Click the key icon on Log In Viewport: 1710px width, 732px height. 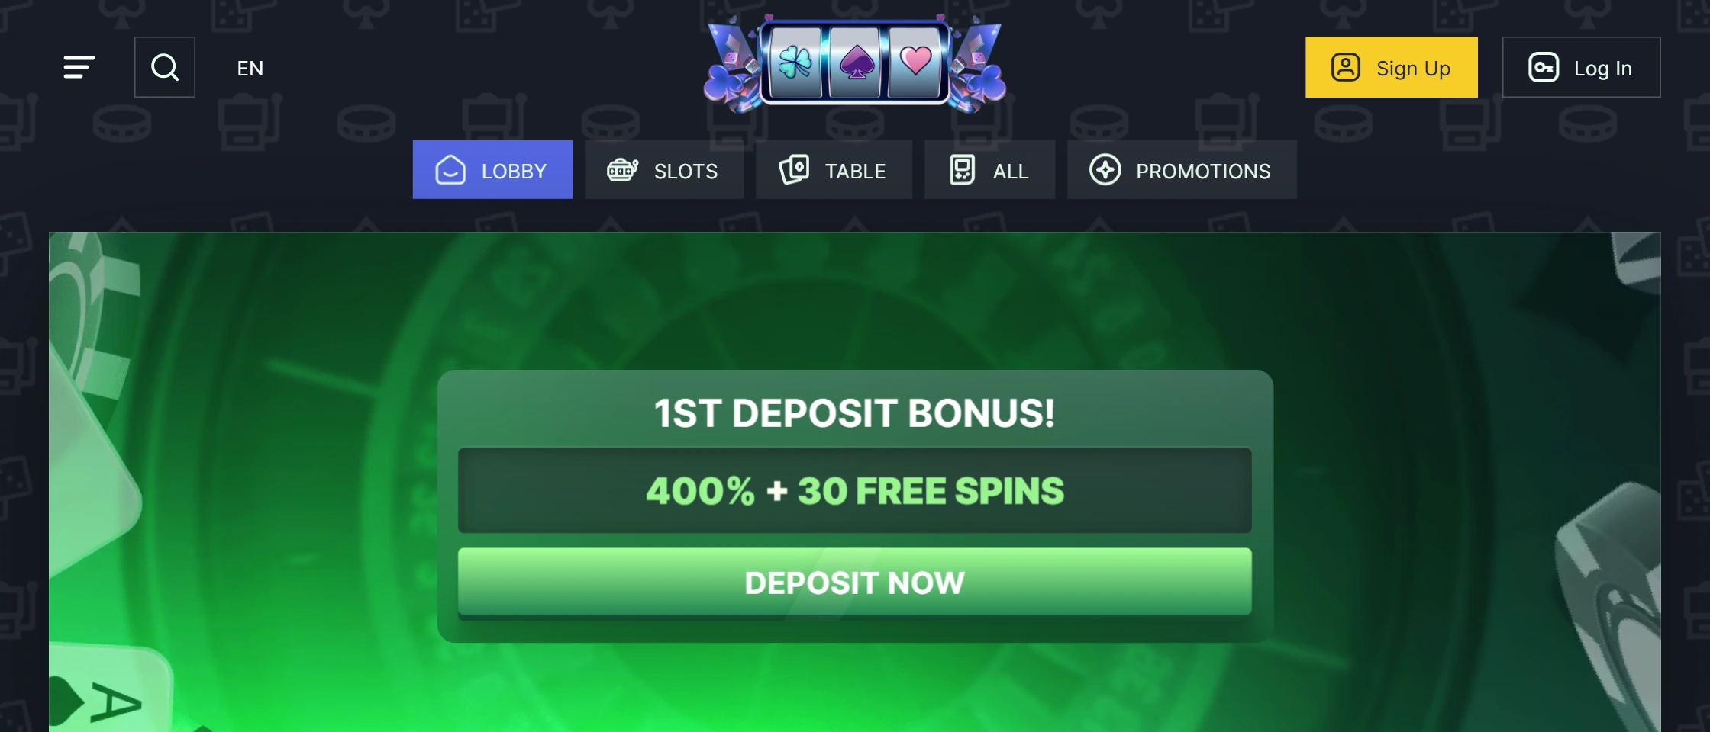pos(1544,67)
